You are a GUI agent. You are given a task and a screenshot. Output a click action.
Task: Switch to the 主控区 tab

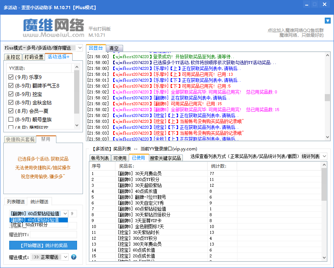tap(13, 57)
